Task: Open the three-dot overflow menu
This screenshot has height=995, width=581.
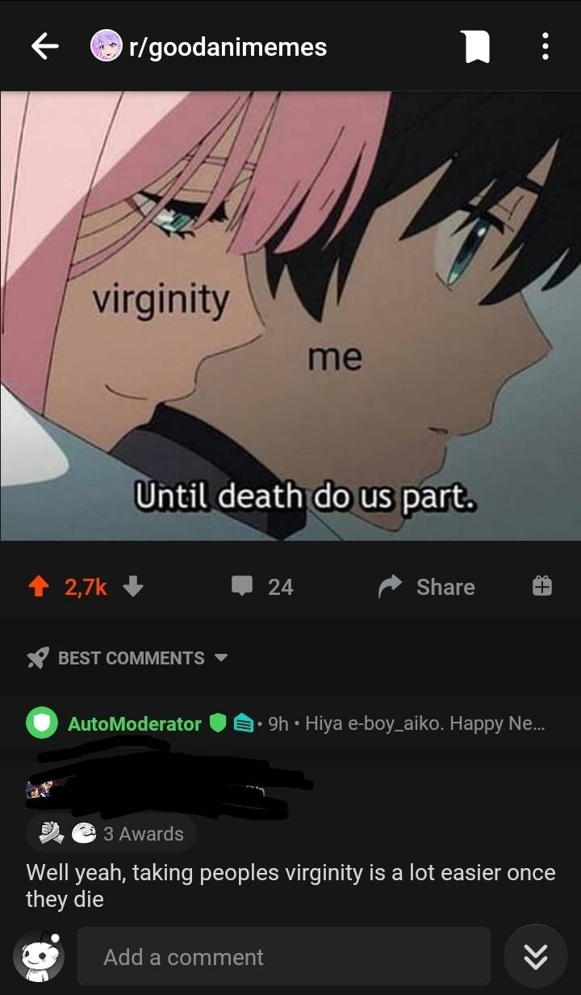Action: tap(545, 46)
